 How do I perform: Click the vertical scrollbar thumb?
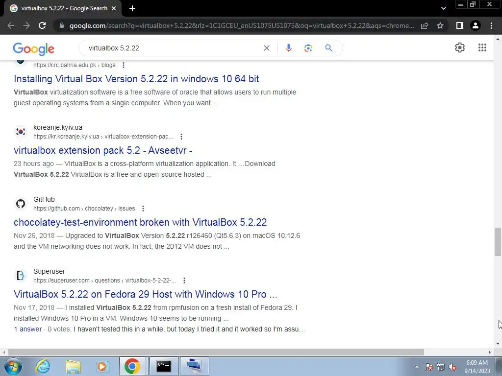pyautogui.click(x=498, y=242)
